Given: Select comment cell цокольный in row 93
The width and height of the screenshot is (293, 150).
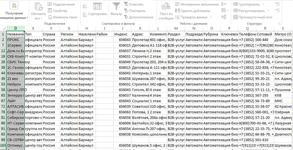Looking at the screenshot, I should (x=158, y=134).
